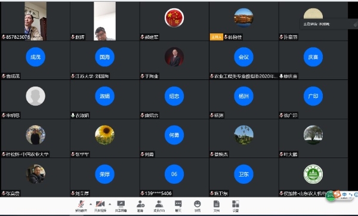Open the documents icon in toolbar

pyautogui.click(x=216, y=206)
